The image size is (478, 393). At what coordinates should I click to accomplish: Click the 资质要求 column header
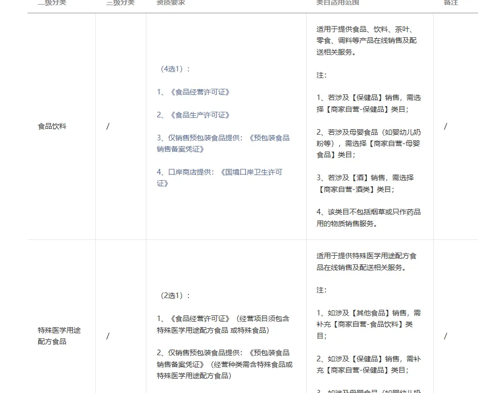[171, 3]
